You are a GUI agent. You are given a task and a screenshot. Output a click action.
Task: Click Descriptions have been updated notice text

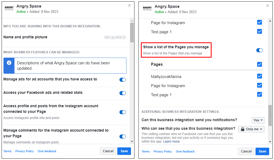point(63,66)
